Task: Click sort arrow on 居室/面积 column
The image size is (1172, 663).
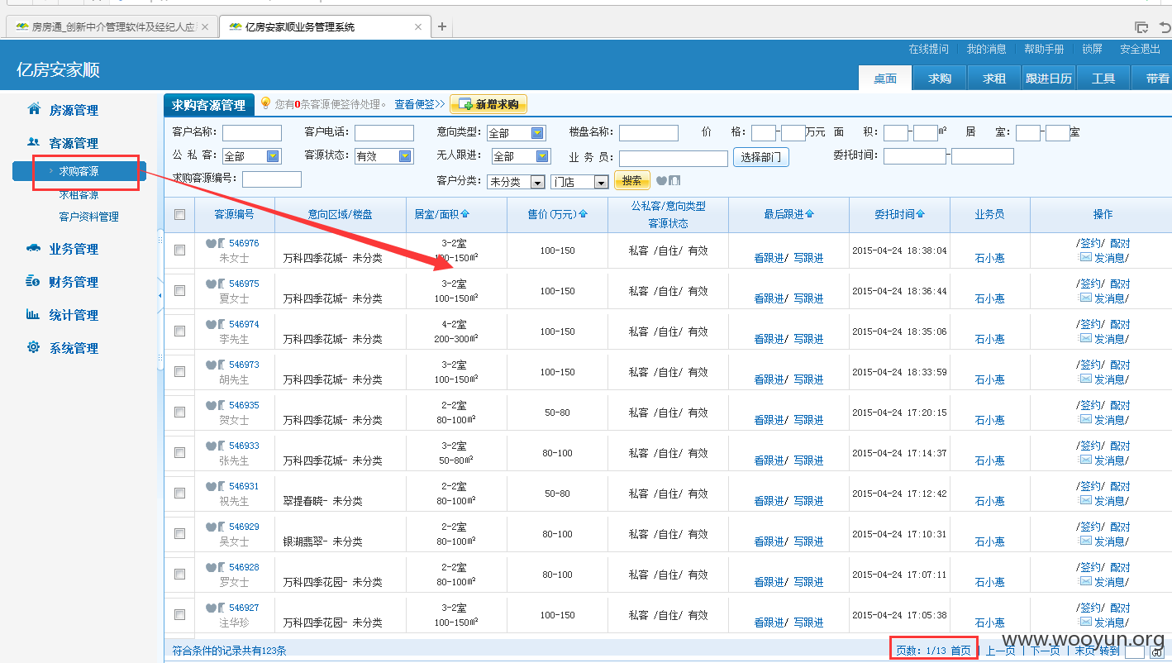Action: coord(465,214)
